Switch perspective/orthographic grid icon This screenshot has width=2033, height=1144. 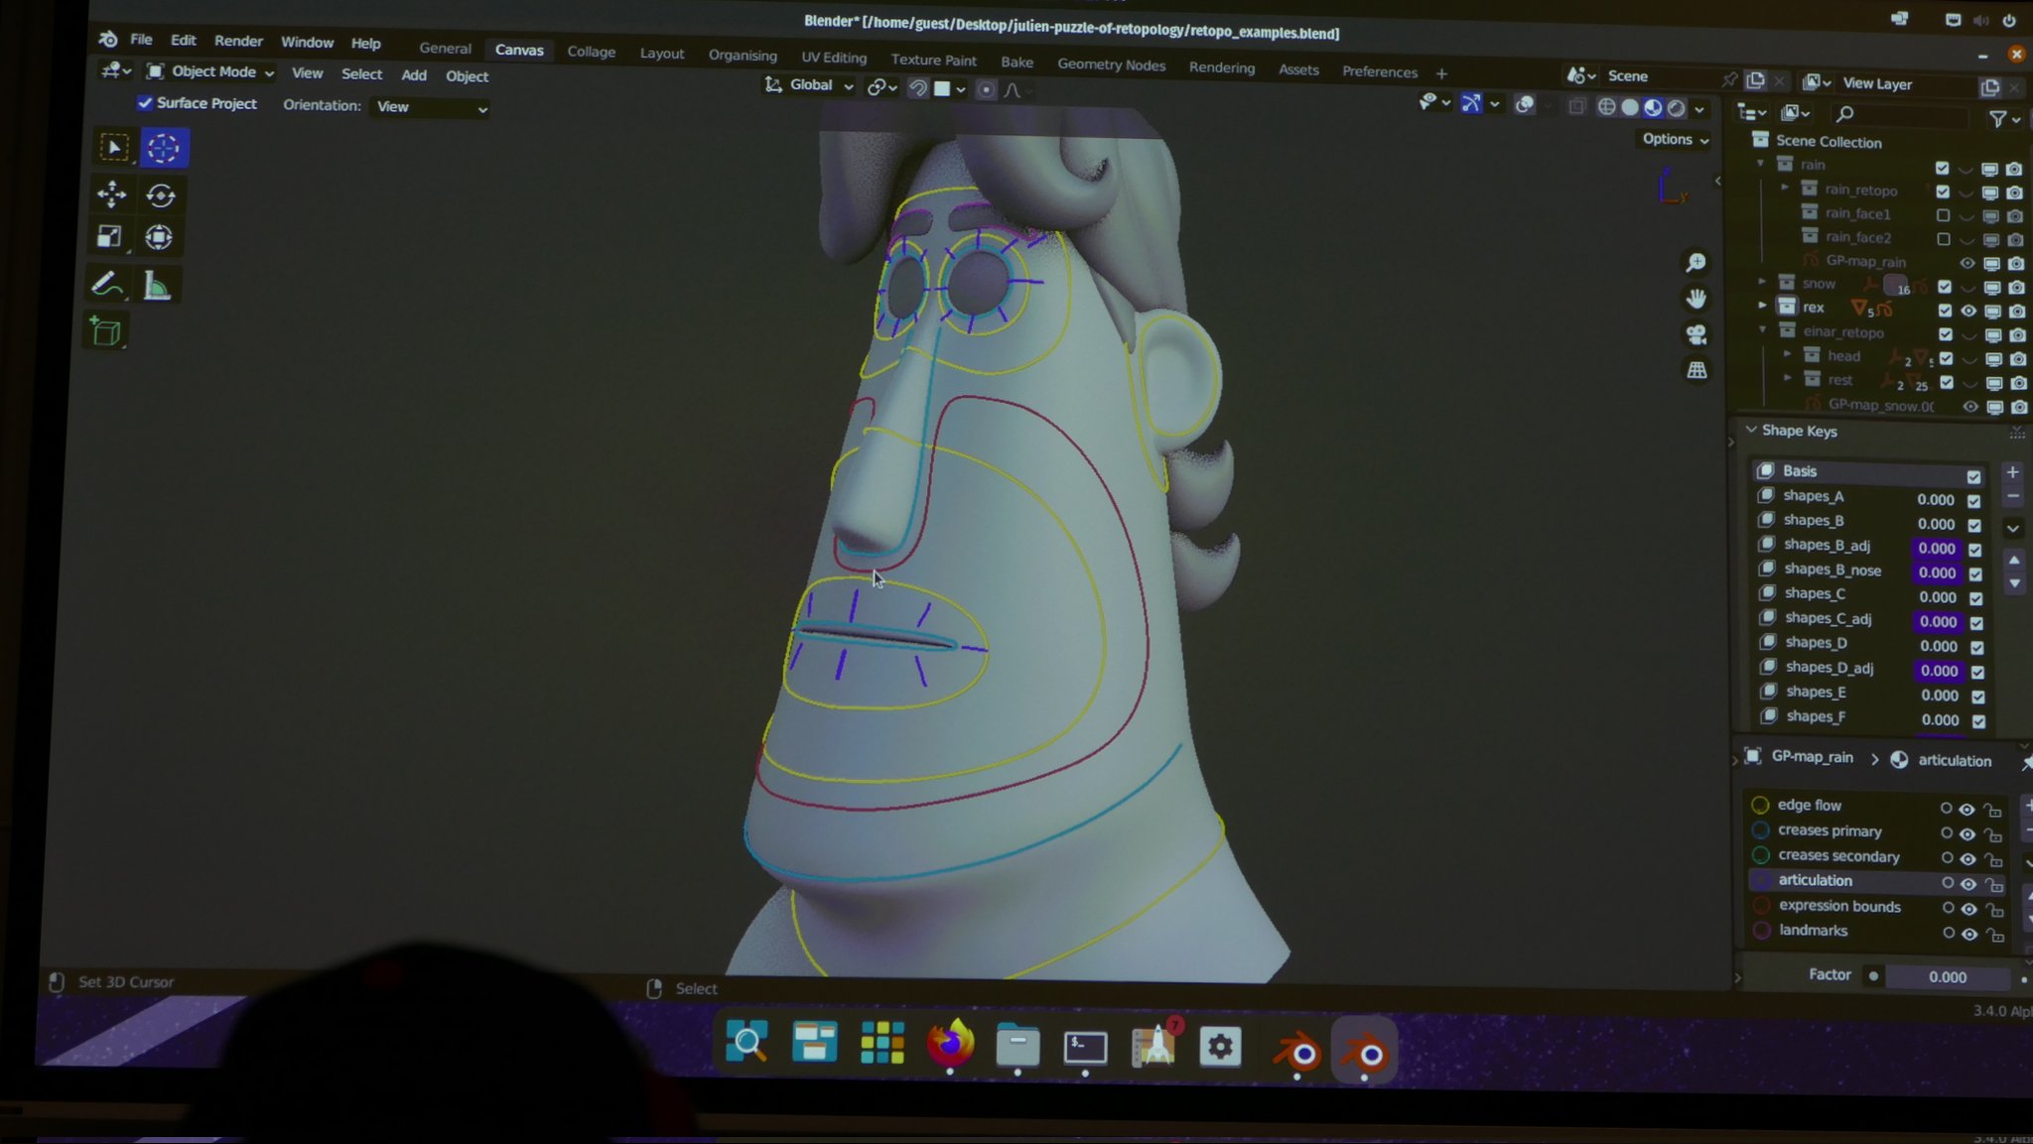pyautogui.click(x=1697, y=370)
